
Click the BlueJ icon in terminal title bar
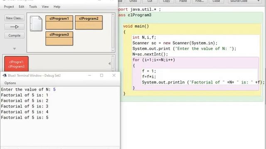point(5,75)
